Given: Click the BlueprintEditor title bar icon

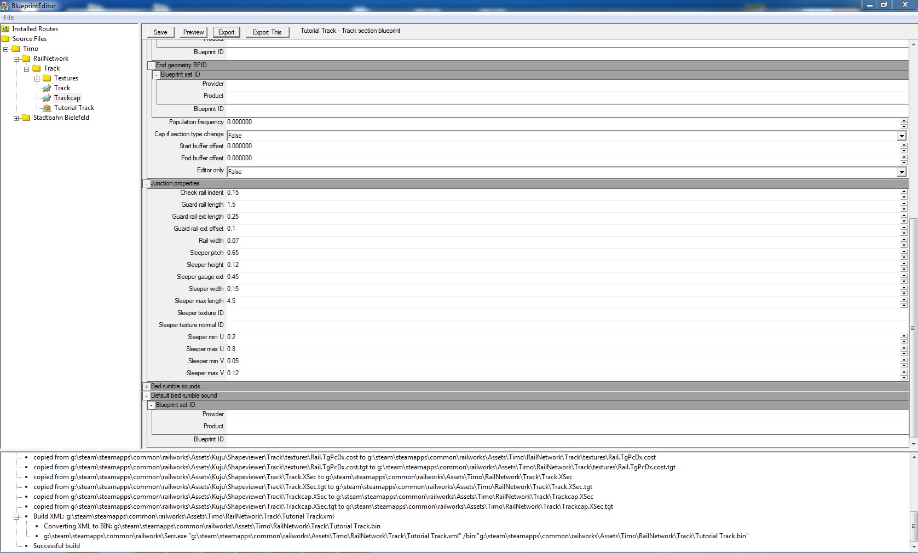Looking at the screenshot, I should tap(5, 5).
